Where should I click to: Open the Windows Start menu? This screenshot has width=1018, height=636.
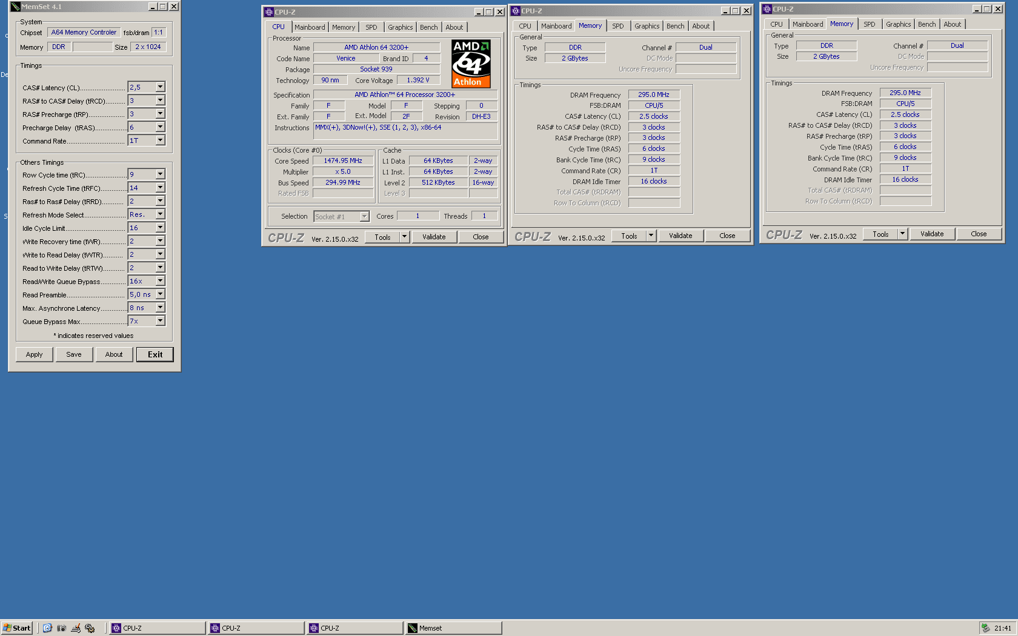17,628
